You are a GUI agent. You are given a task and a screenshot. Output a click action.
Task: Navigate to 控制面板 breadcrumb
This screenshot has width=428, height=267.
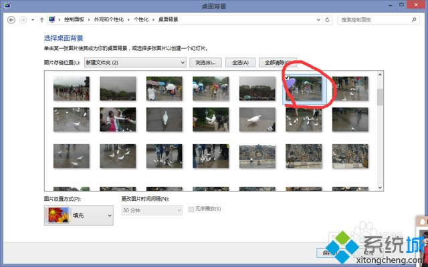tap(74, 19)
